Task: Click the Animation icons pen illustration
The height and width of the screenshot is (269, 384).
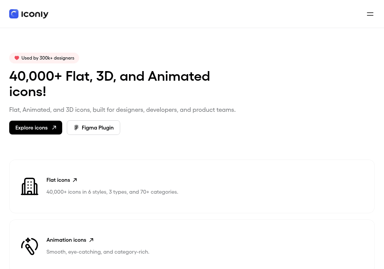Action: click(x=30, y=246)
